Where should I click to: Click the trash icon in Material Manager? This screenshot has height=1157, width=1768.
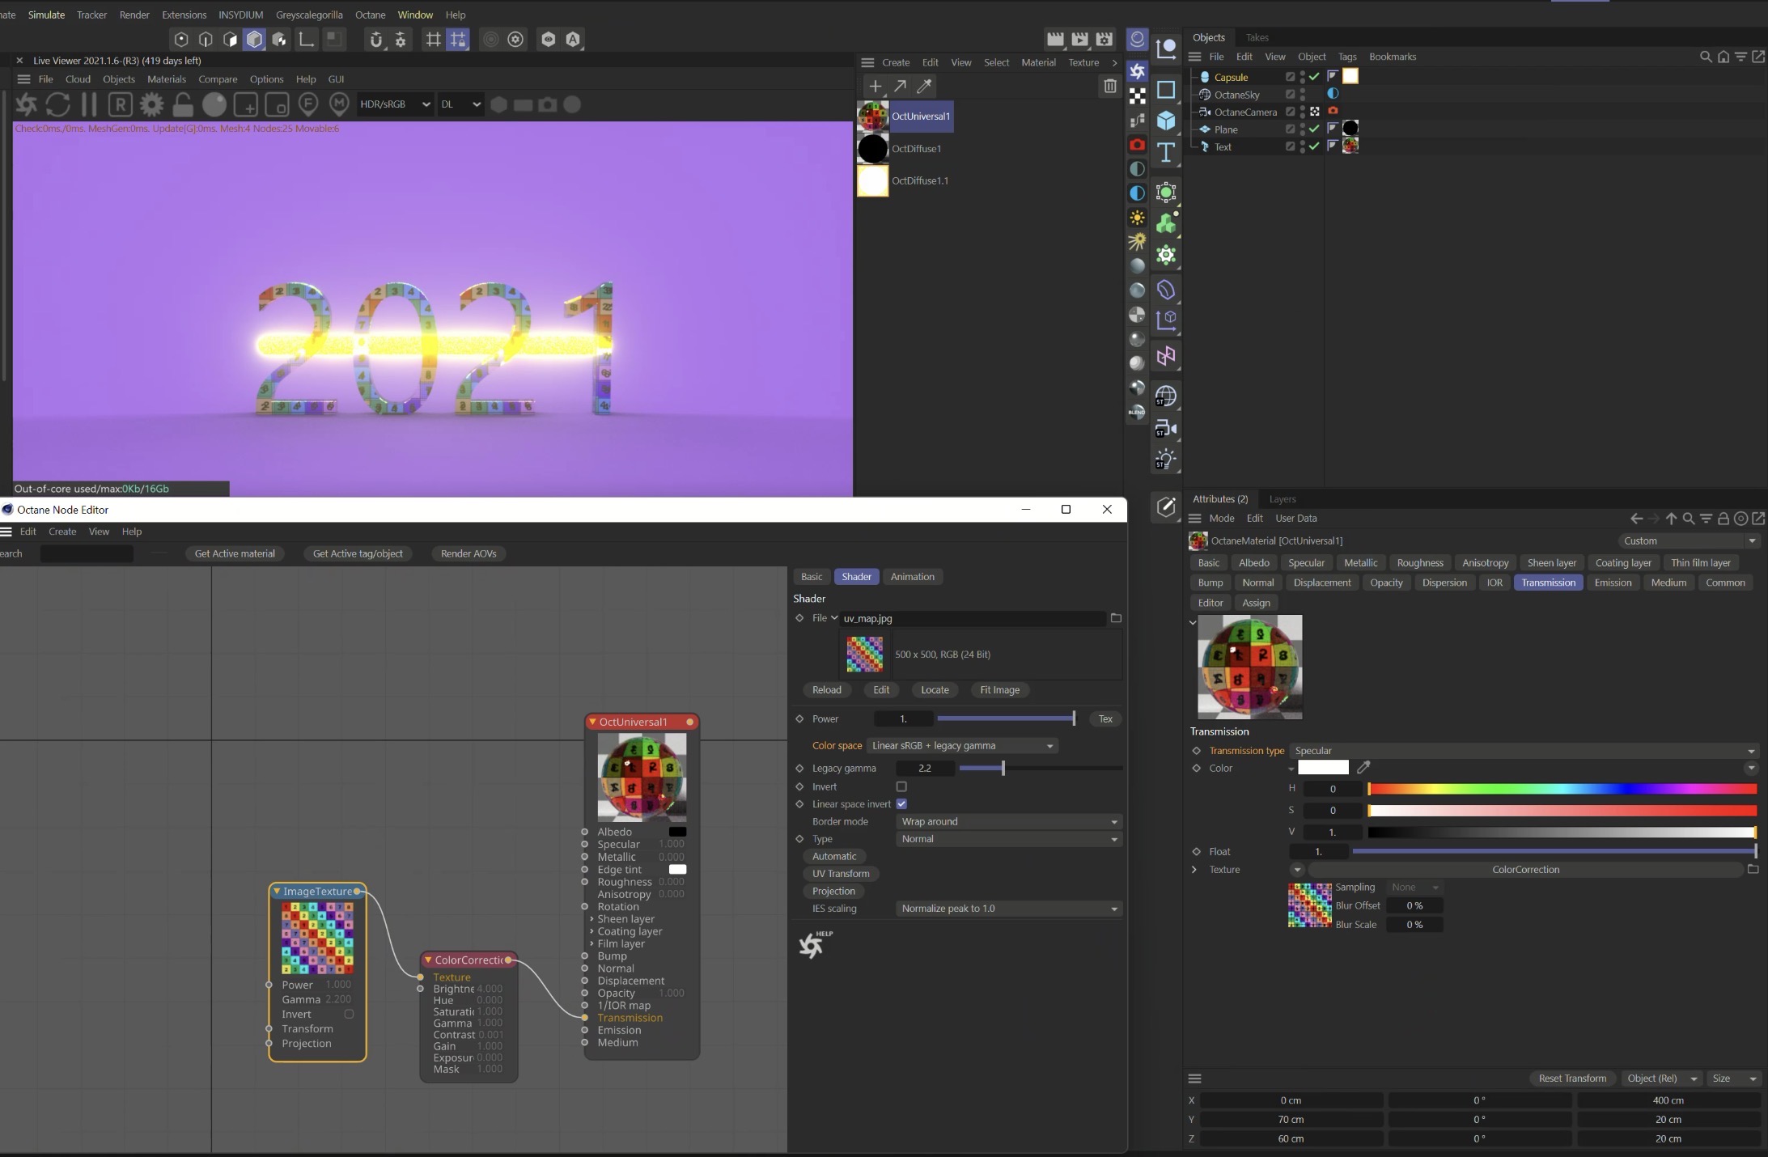(x=1110, y=86)
